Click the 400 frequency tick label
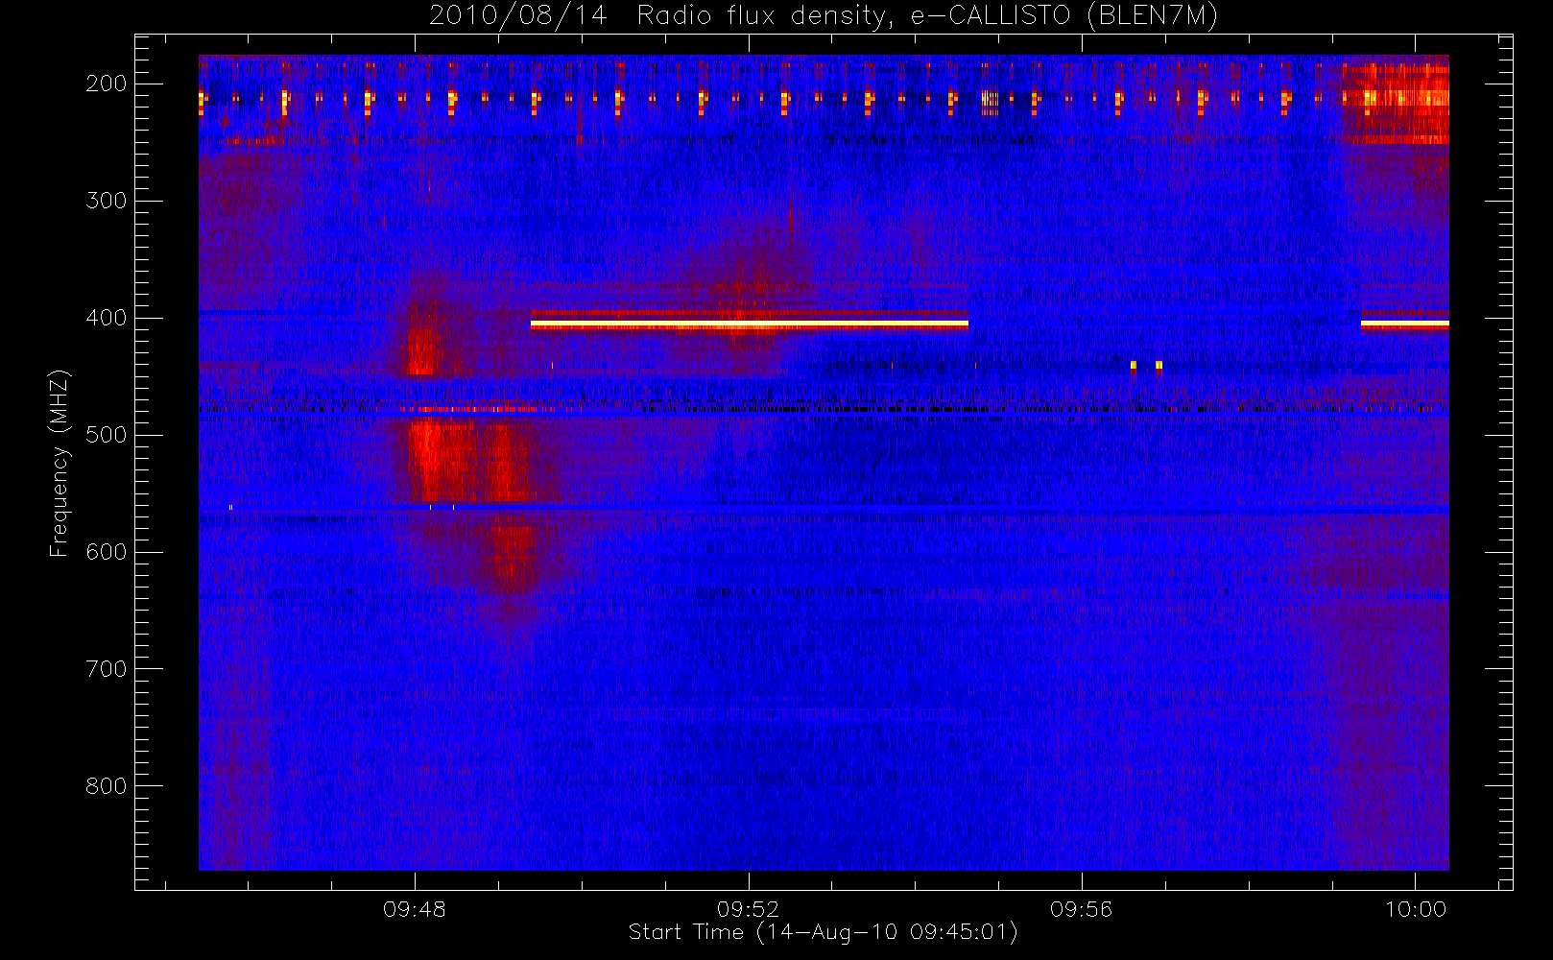Screen dimensions: 1553x960 (x=107, y=318)
